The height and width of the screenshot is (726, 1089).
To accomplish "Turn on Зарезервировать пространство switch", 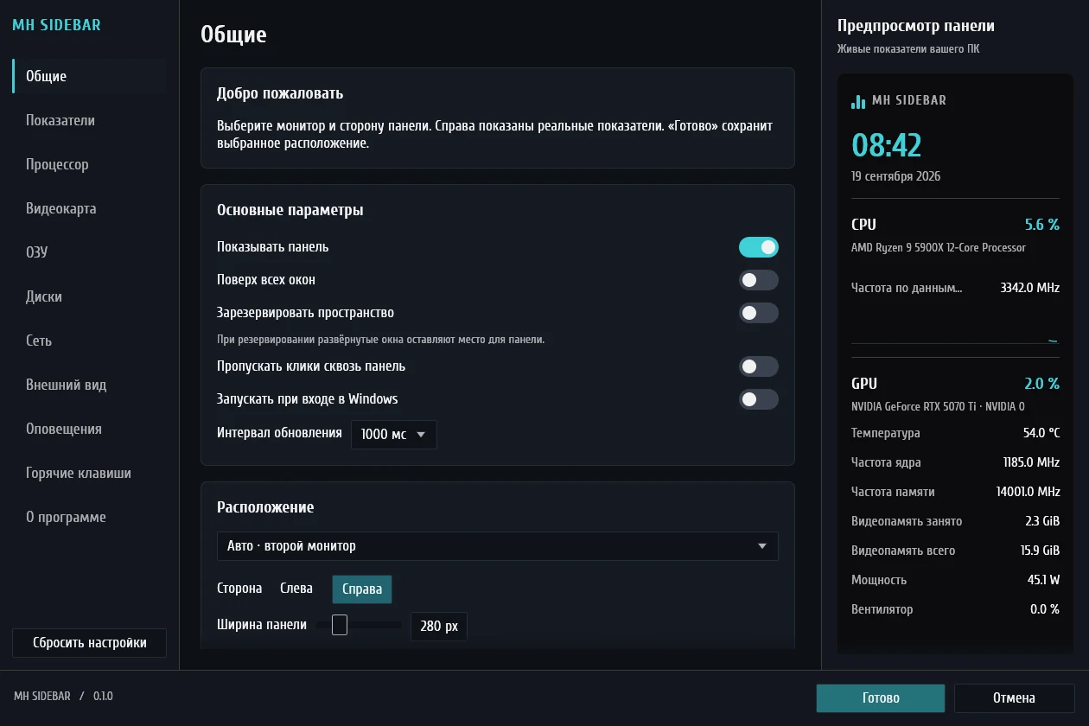I will (759, 313).
